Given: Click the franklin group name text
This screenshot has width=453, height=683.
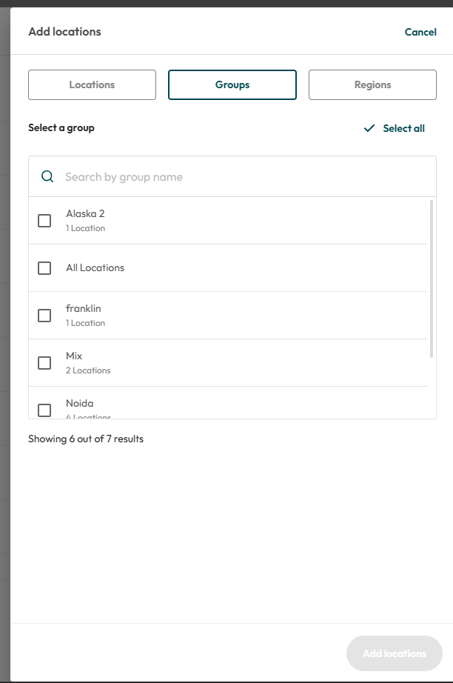Looking at the screenshot, I should (x=84, y=308).
